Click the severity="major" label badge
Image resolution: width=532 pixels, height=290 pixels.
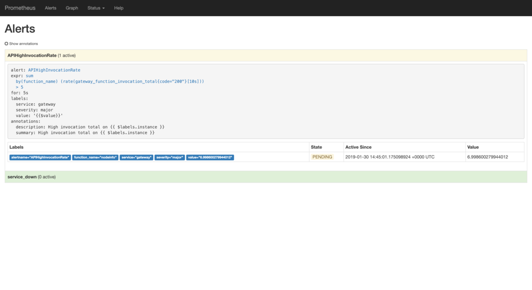point(170,157)
